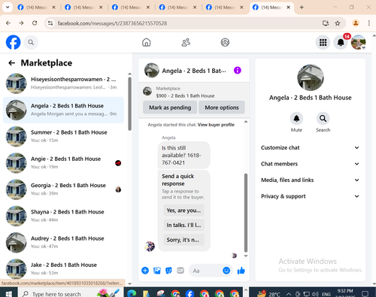
Task: Show hidden system tray icons chevron
Action: click(289, 294)
